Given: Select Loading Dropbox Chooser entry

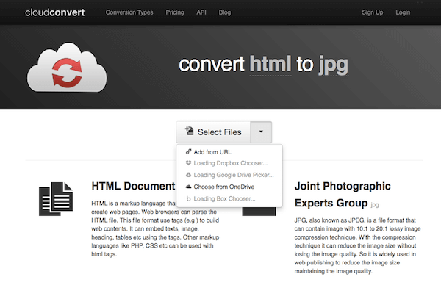Looking at the screenshot, I should 229,163.
